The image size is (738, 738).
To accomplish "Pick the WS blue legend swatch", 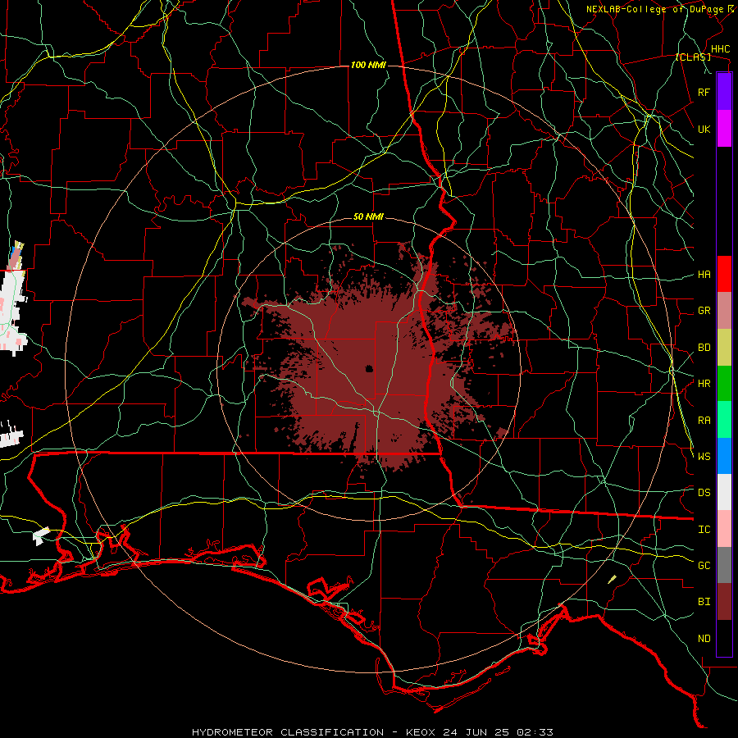I will [724, 456].
